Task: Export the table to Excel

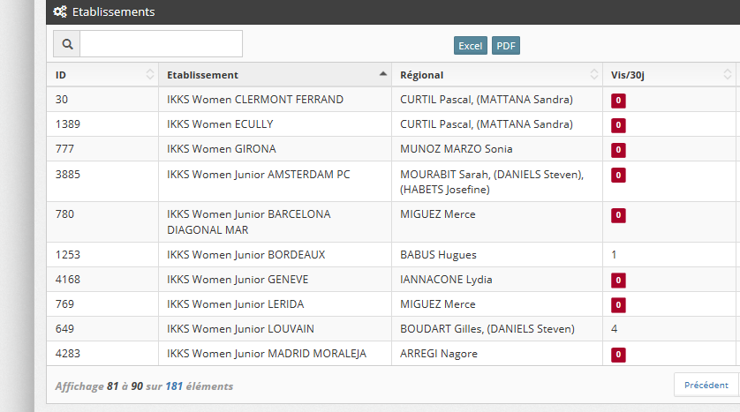Action: click(x=471, y=46)
